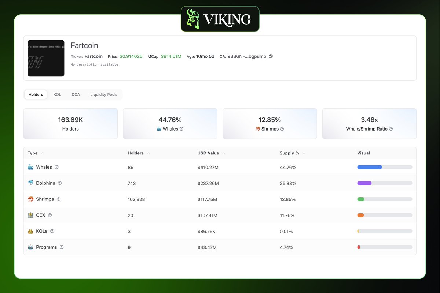Click Shrimps USD value $117.75M
Image resolution: width=440 pixels, height=293 pixels.
pos(207,199)
